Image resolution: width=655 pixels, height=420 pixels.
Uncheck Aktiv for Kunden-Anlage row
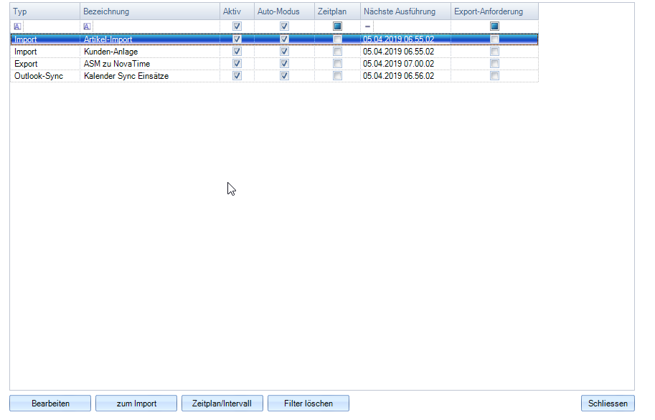click(x=237, y=52)
